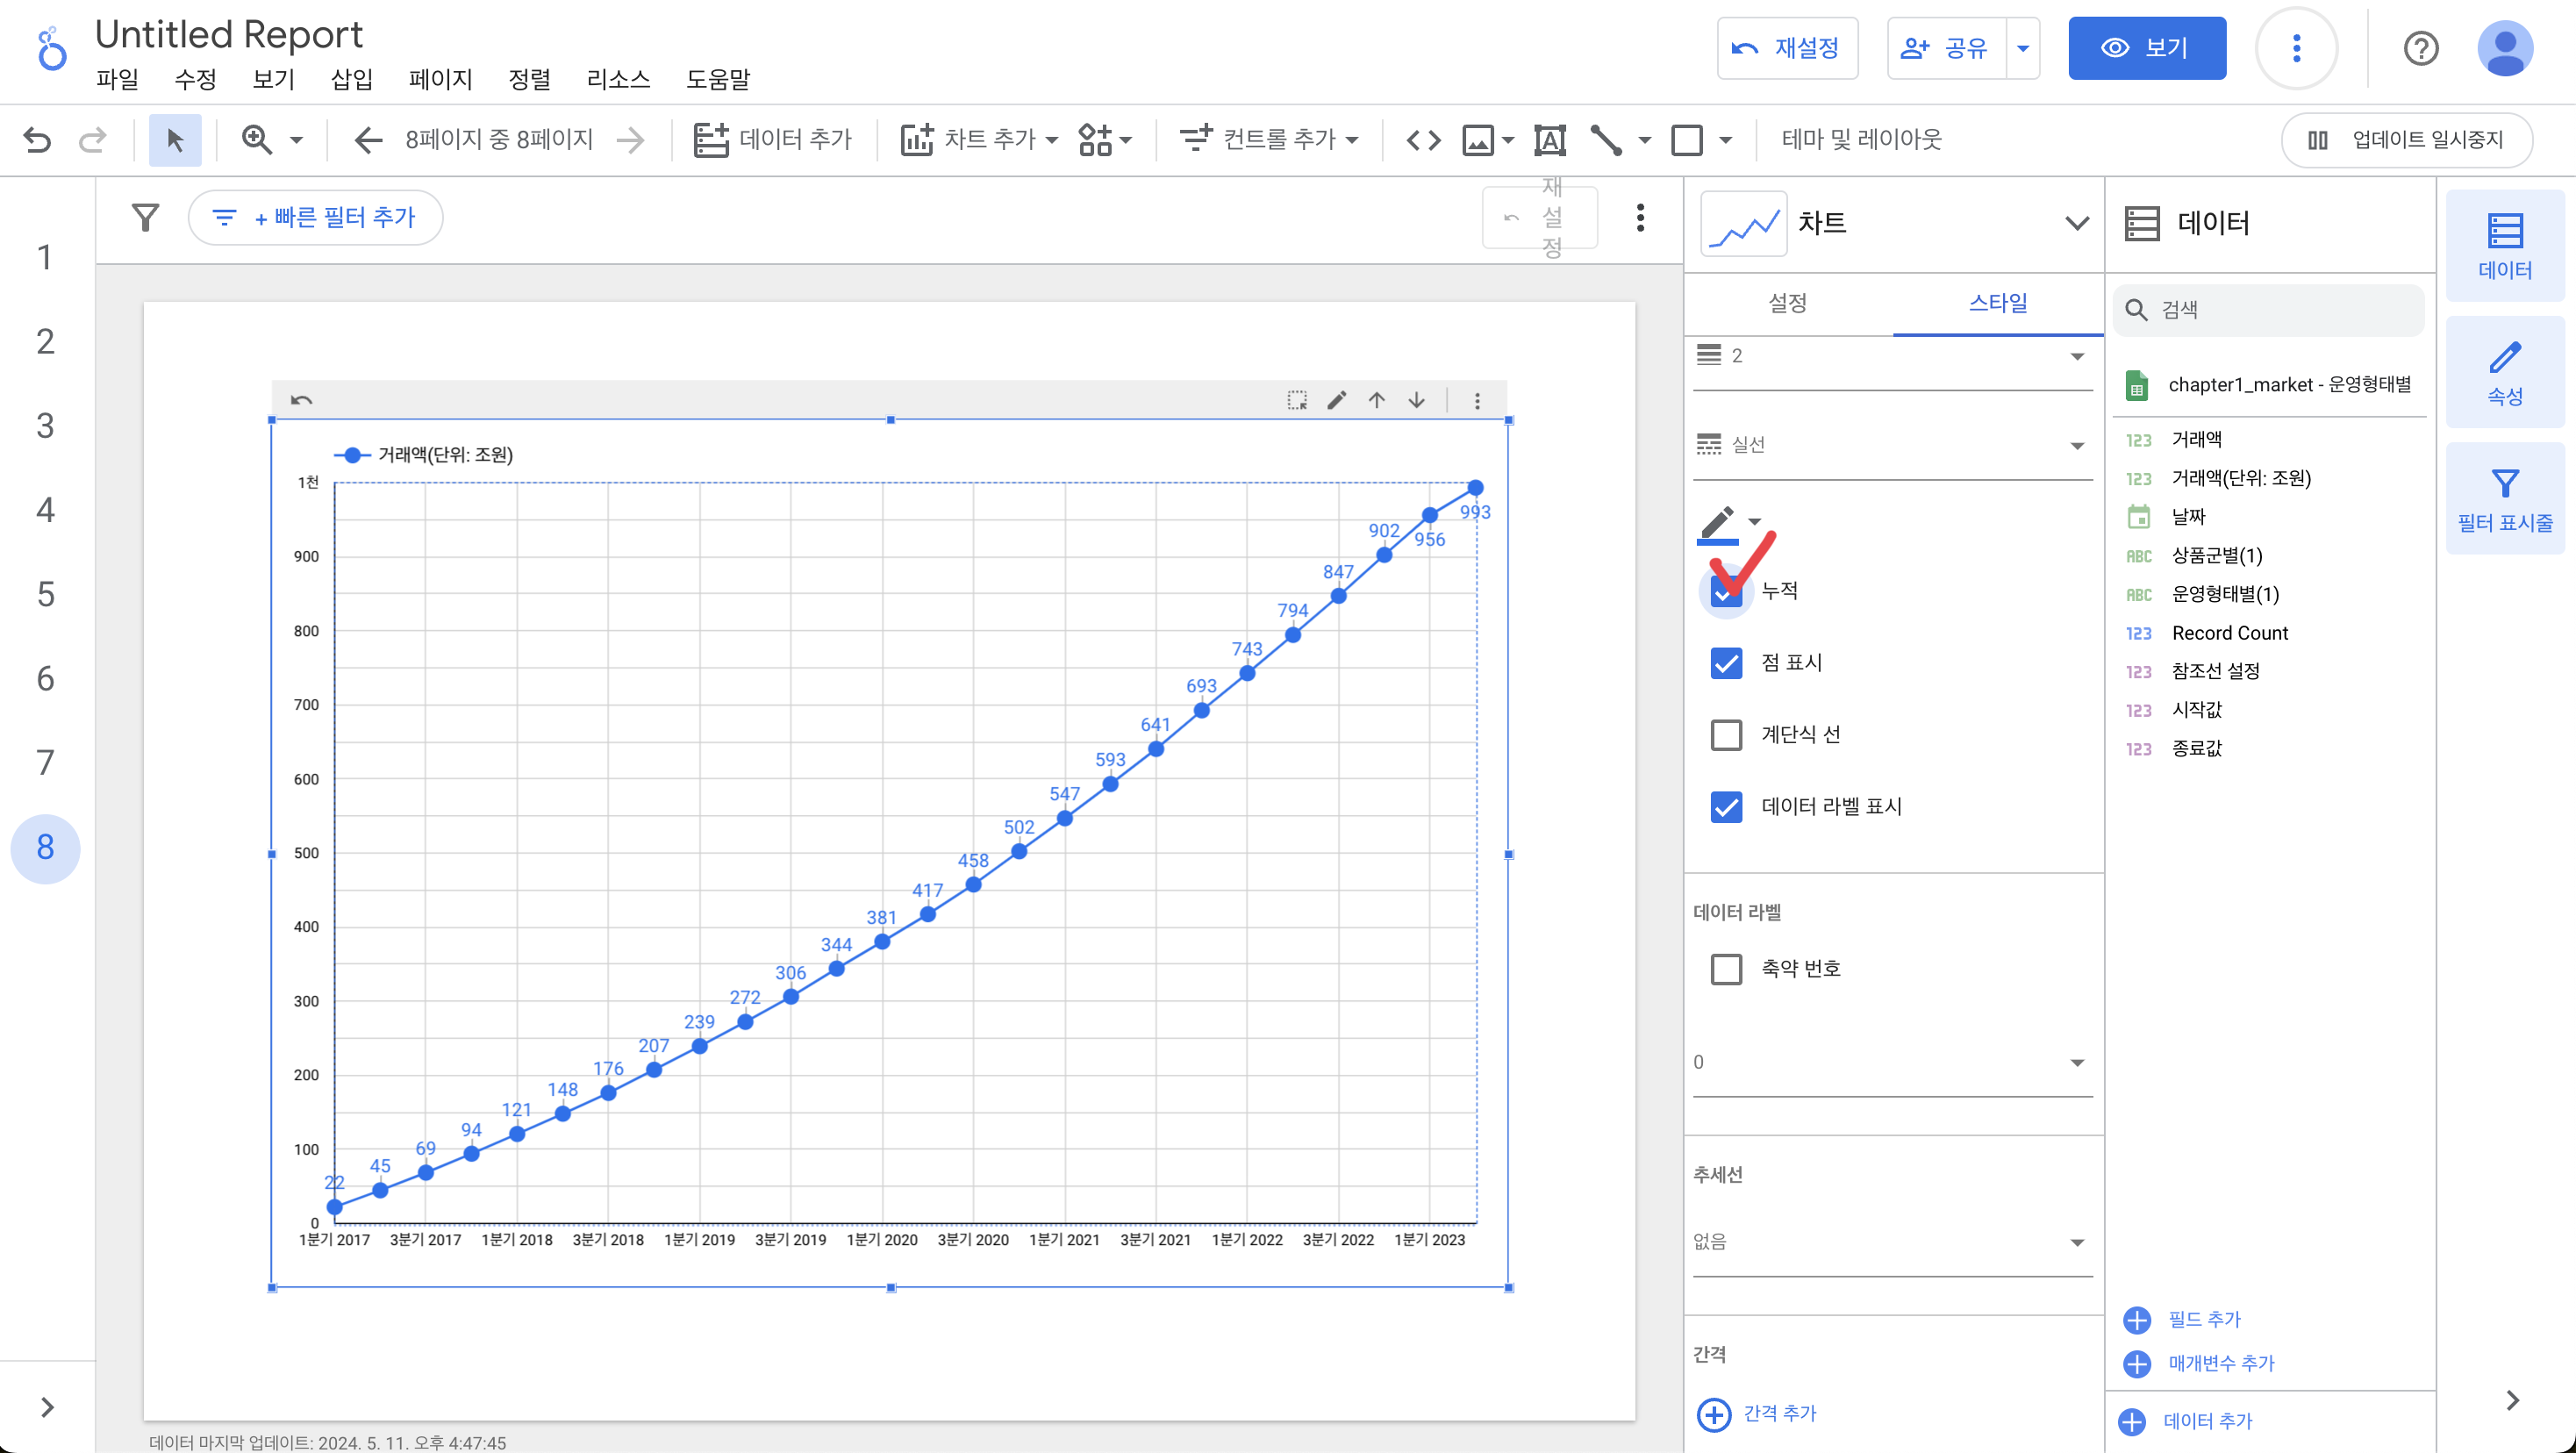Select the arrow selection mode tool
Screen dimensions: 2576x1453
(175, 140)
